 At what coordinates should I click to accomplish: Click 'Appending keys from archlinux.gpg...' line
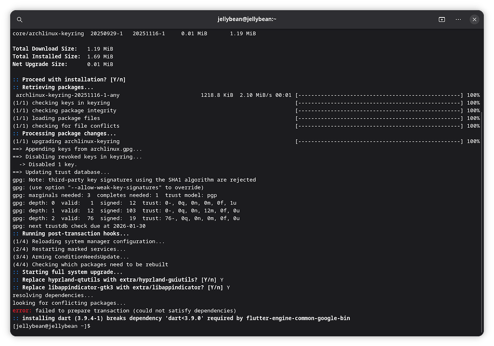click(77, 149)
